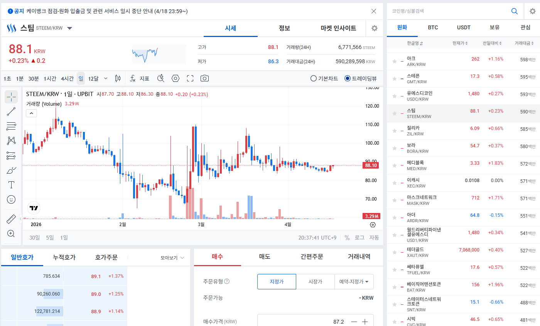The height and width of the screenshot is (326, 540).
Task: Collapse the chart legend with arrow button
Action: point(32,113)
